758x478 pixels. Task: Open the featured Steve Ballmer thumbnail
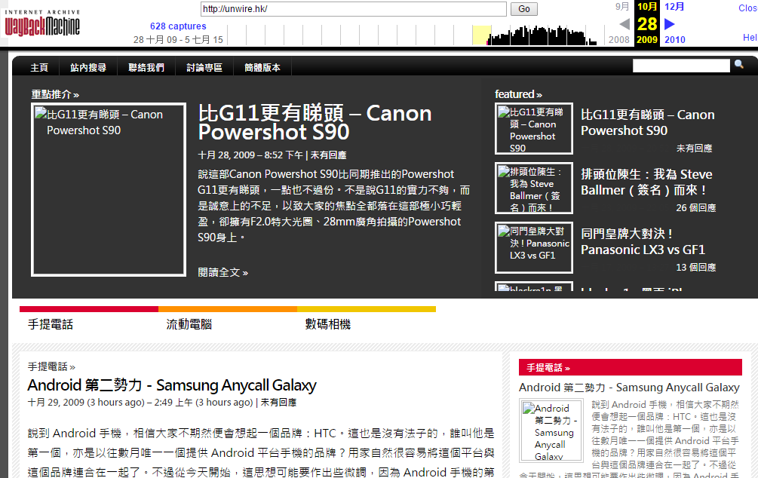534,188
